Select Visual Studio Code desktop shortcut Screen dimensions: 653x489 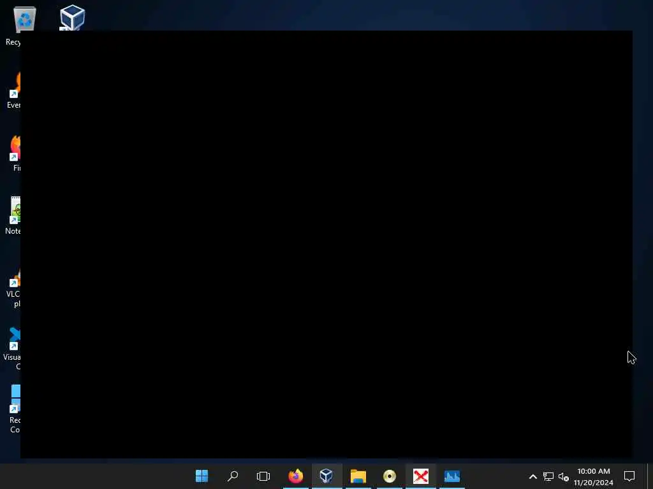tap(13, 349)
